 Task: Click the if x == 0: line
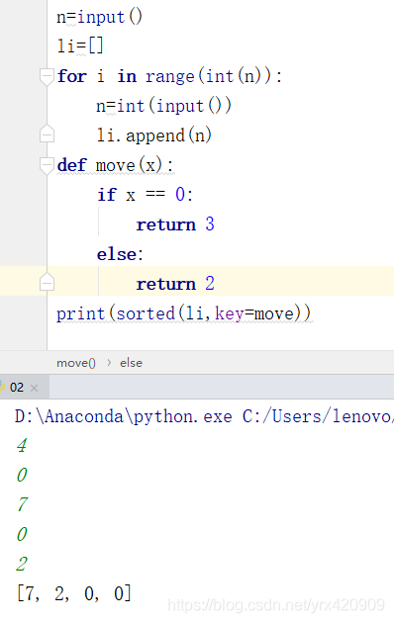pyautogui.click(x=146, y=195)
